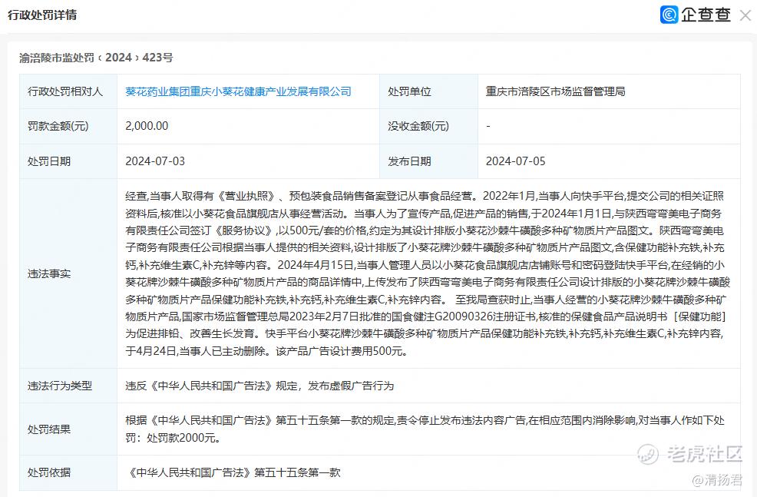Select publish date 2024-07-05
Image resolution: width=757 pixels, height=497 pixels.
[516, 161]
